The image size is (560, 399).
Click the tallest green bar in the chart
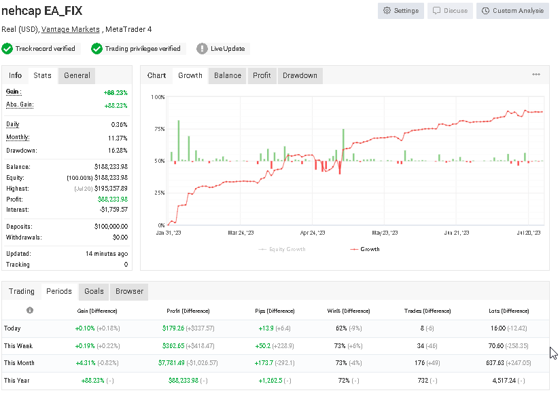click(x=179, y=140)
